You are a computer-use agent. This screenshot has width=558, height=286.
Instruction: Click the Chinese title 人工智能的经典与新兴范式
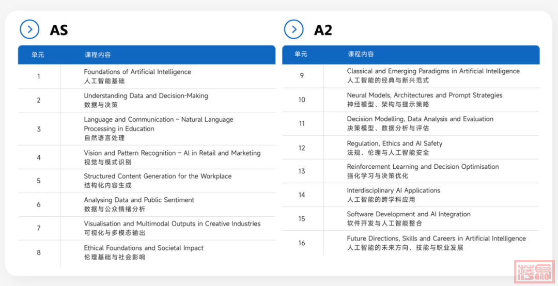pyautogui.click(x=388, y=81)
